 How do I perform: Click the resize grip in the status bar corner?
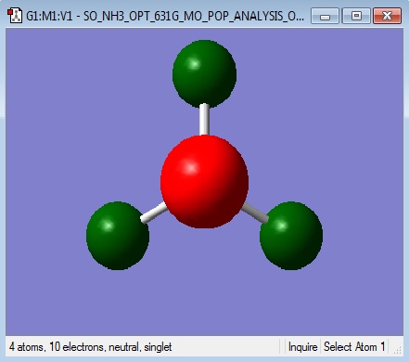397,350
